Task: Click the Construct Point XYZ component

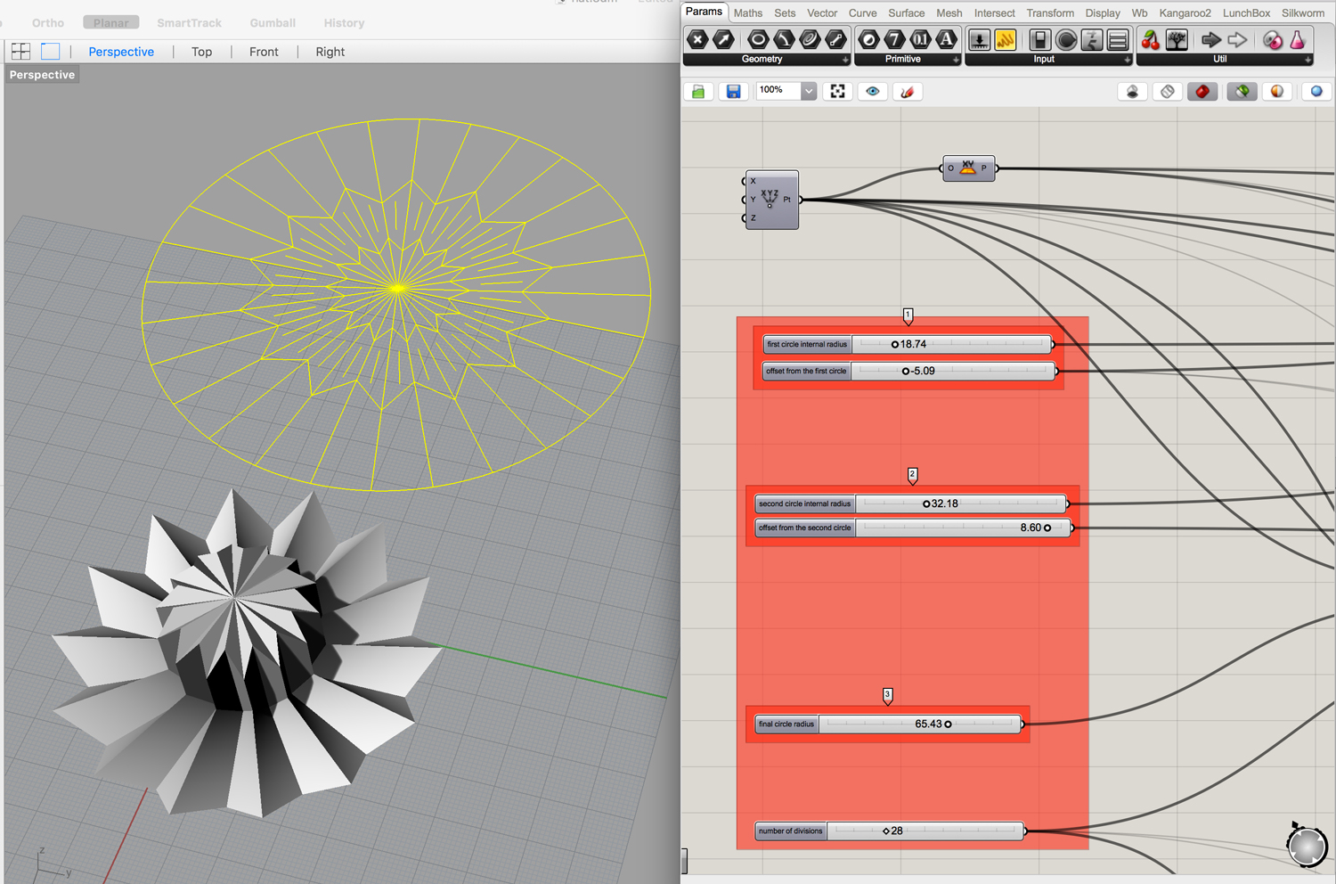Action: pos(771,200)
